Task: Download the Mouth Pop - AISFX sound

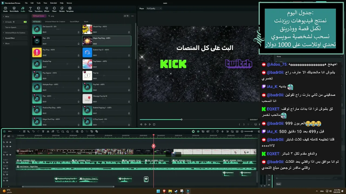Action: [x=129, y=32]
